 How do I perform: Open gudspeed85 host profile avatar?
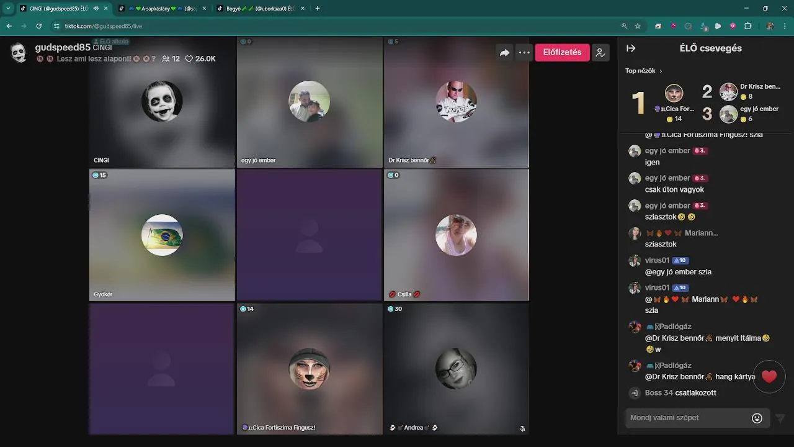[19, 53]
